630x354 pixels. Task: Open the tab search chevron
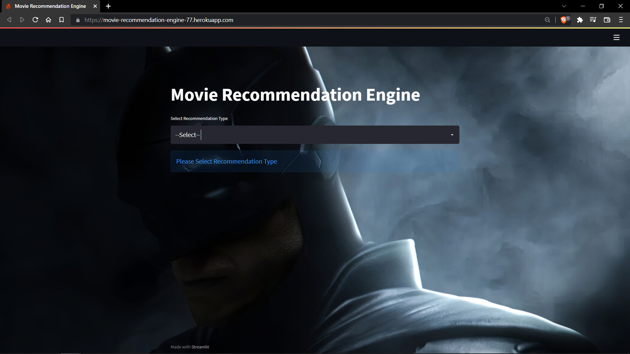(564, 6)
